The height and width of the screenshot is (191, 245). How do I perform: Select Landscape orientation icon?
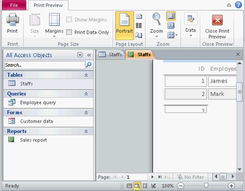pos(139,16)
